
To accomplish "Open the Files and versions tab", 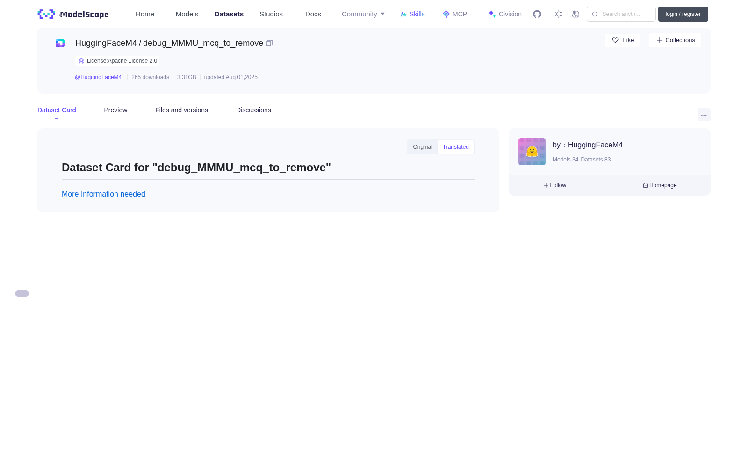I will coord(181,110).
